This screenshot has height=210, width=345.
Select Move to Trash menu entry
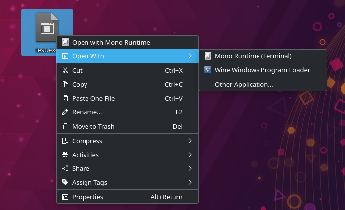pos(128,126)
